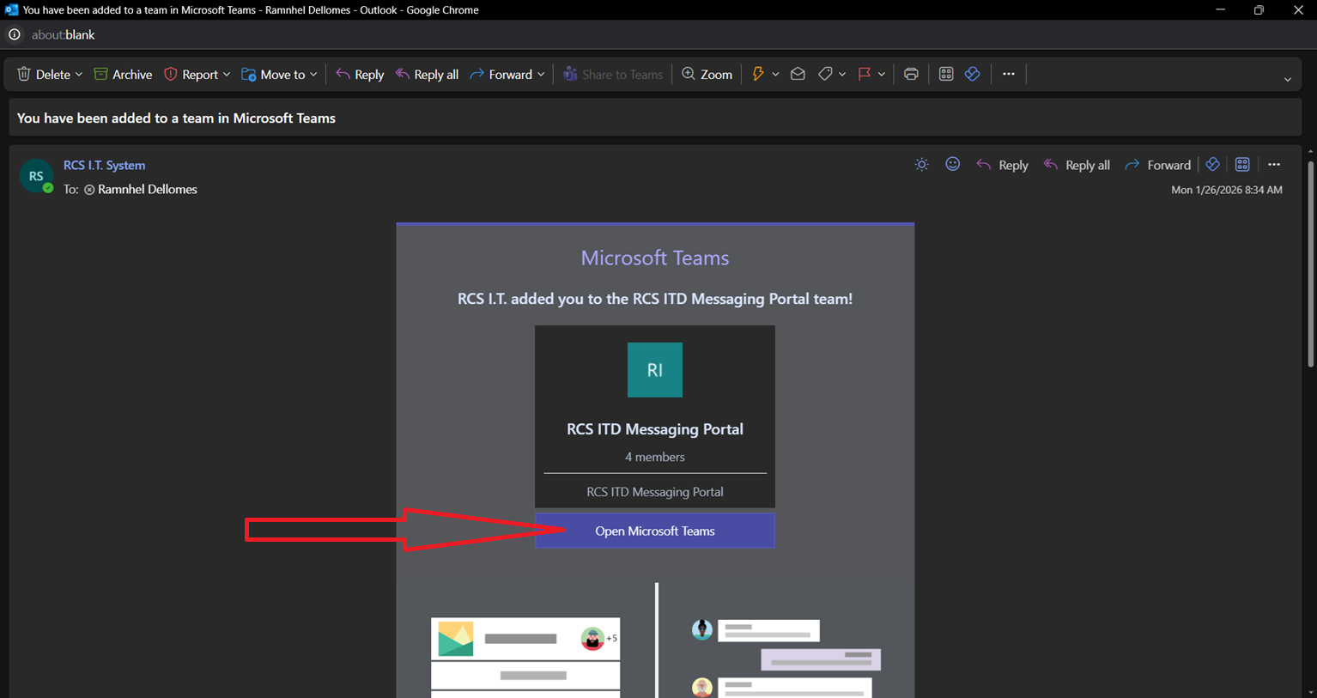Click the Viva Engage icon in message header
The width and height of the screenshot is (1317, 698).
click(x=1212, y=164)
